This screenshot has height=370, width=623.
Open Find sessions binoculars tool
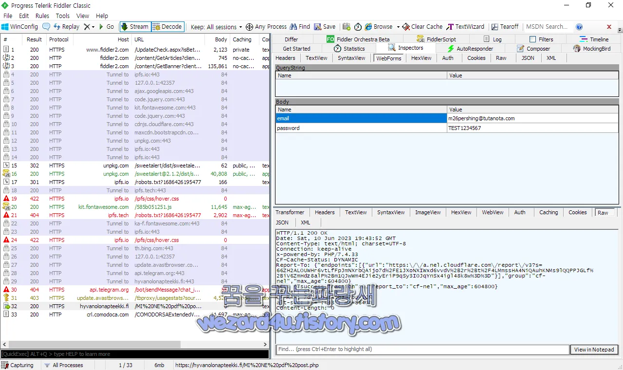pos(300,27)
